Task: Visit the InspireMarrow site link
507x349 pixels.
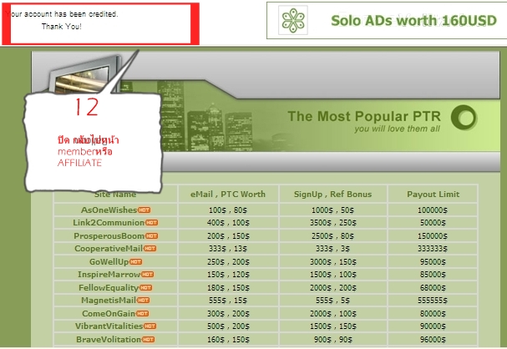Action: pos(109,275)
